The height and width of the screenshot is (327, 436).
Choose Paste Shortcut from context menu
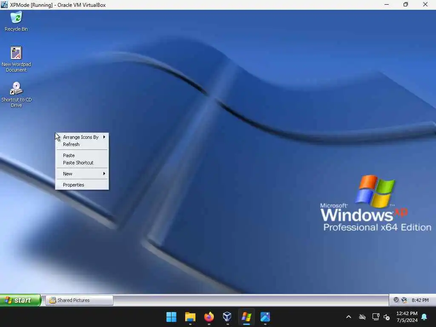click(x=82, y=163)
